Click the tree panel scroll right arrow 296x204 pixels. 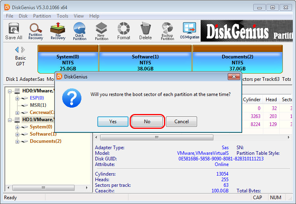point(87,188)
